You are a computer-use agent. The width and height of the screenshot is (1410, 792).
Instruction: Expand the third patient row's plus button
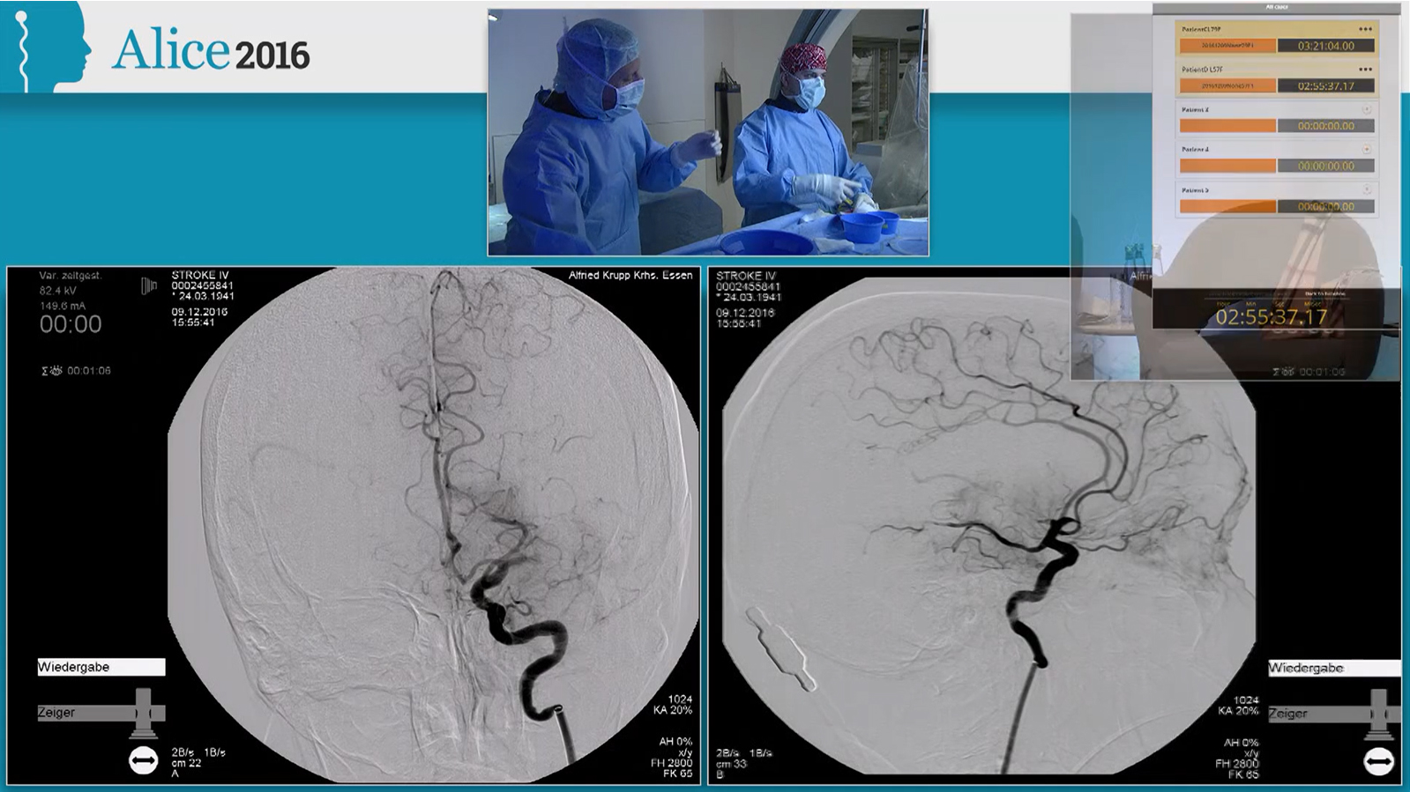(1366, 110)
